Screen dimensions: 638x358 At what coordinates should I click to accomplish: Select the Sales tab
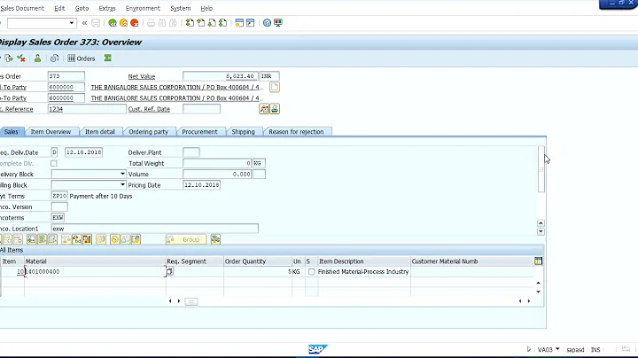12,132
